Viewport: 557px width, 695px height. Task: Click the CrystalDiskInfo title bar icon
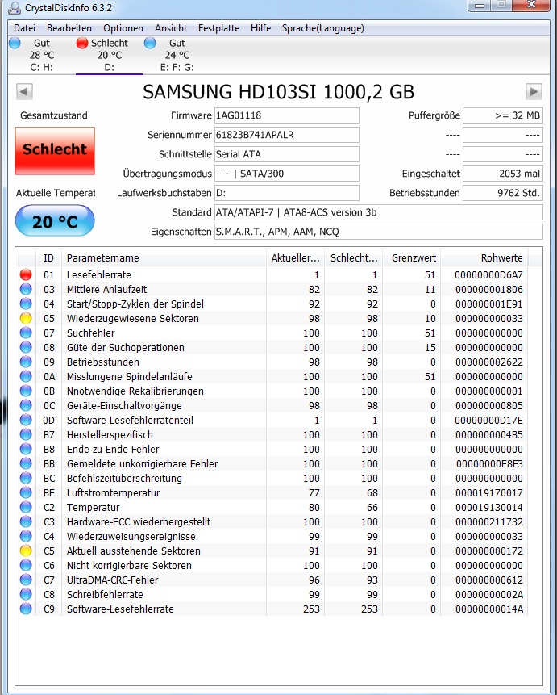coord(15,7)
